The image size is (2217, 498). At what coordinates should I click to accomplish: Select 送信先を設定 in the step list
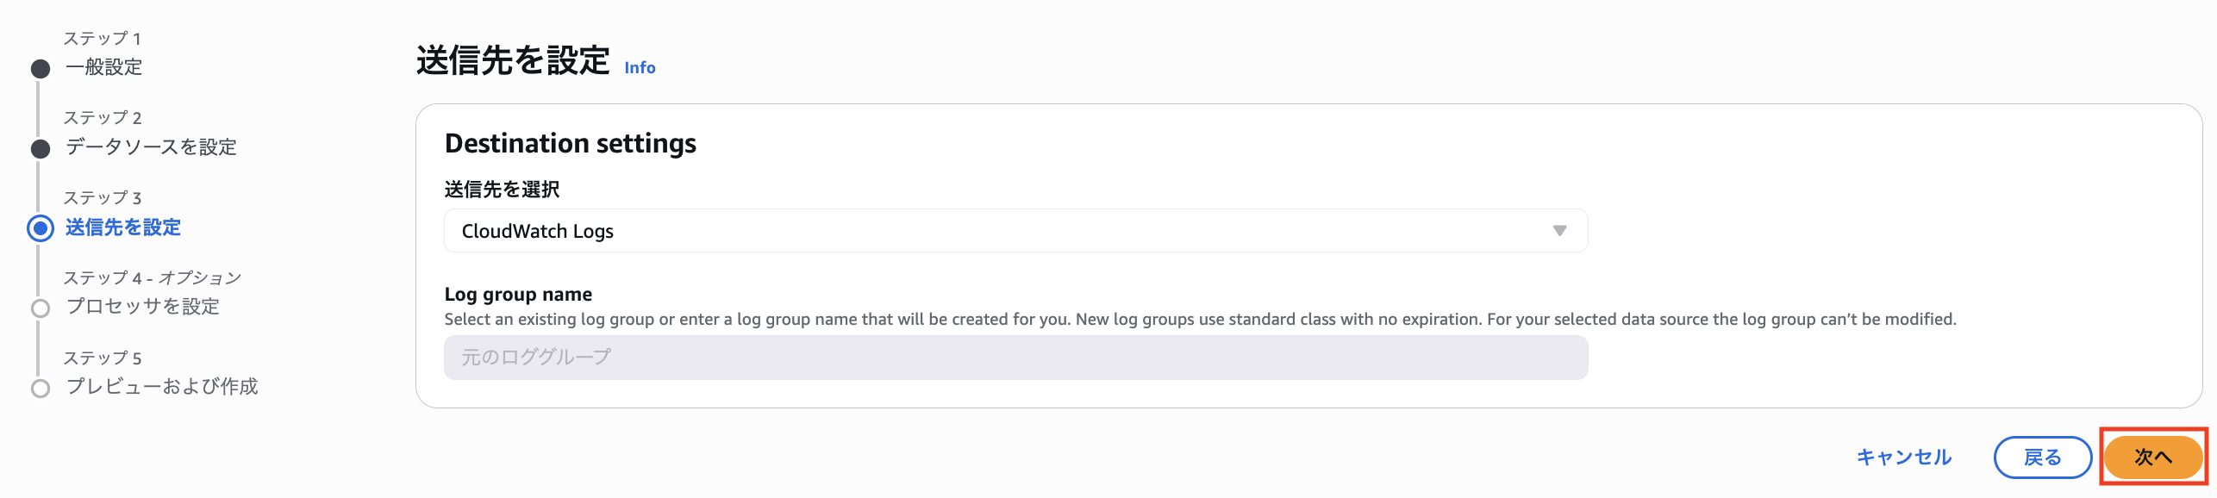pyautogui.click(x=123, y=227)
